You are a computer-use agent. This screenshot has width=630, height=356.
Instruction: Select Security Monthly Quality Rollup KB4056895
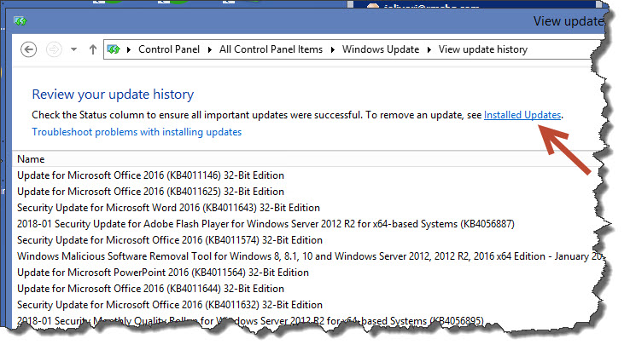(250, 321)
